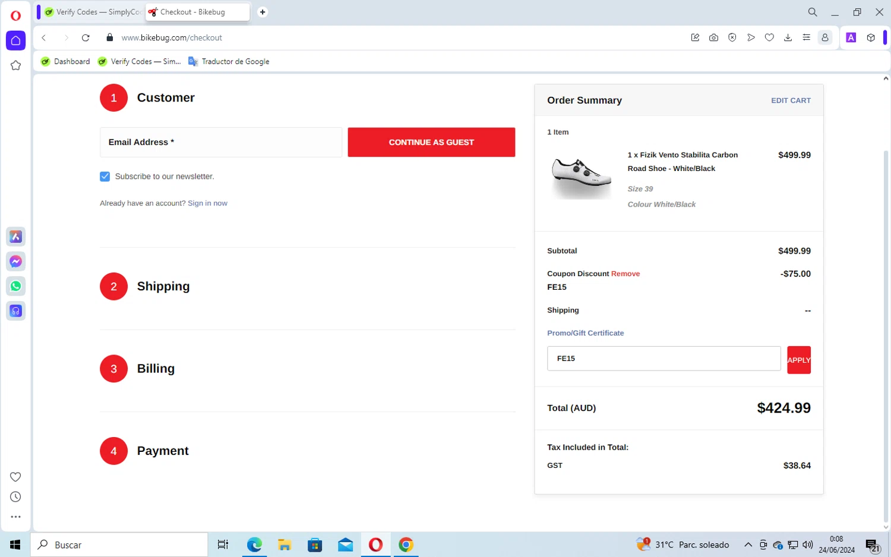Image resolution: width=891 pixels, height=557 pixels.
Task: Remove the FE15 coupon discount
Action: (625, 274)
